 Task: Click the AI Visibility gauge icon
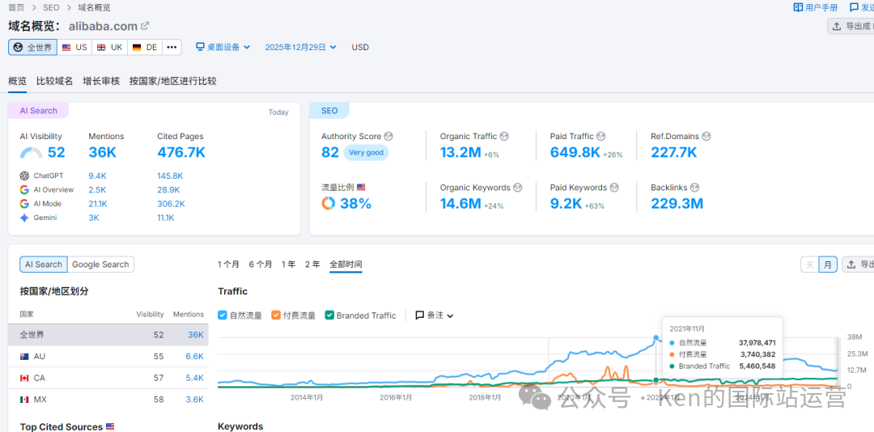click(x=32, y=153)
